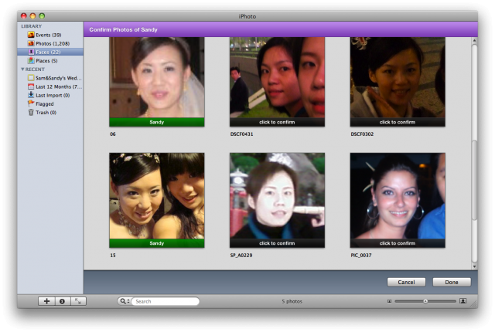
Task: Open the search magnifier dropdown
Action: 124,301
